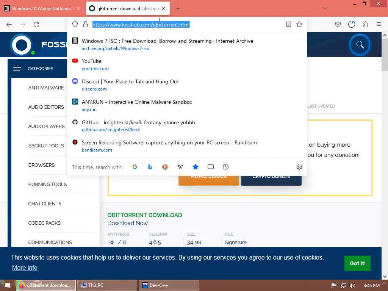
Task: Switch to Dev-C++ taskbar window
Action: 168,285
